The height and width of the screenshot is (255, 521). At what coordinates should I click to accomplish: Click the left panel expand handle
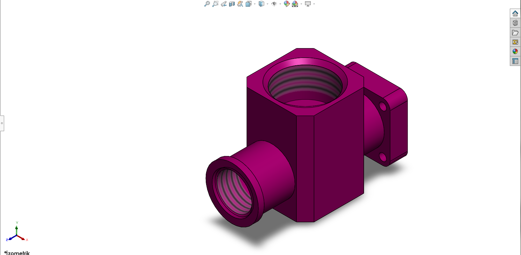[x=2, y=123]
